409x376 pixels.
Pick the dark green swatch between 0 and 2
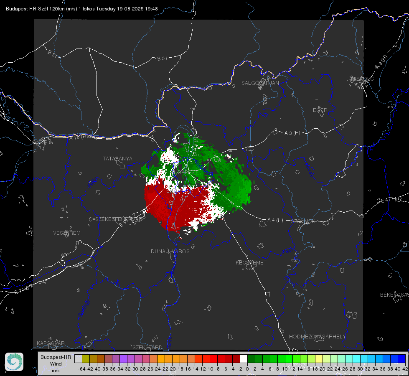click(251, 358)
